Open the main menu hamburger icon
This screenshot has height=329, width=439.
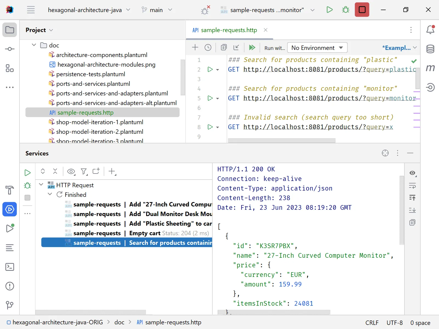(x=31, y=10)
